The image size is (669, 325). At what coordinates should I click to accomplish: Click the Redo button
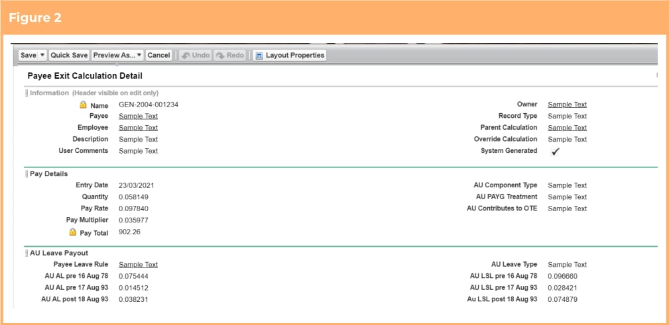pos(230,56)
